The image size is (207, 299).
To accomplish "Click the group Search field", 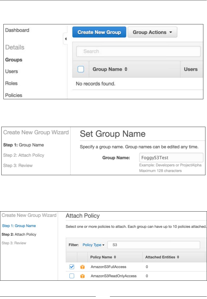I will point(138,51).
